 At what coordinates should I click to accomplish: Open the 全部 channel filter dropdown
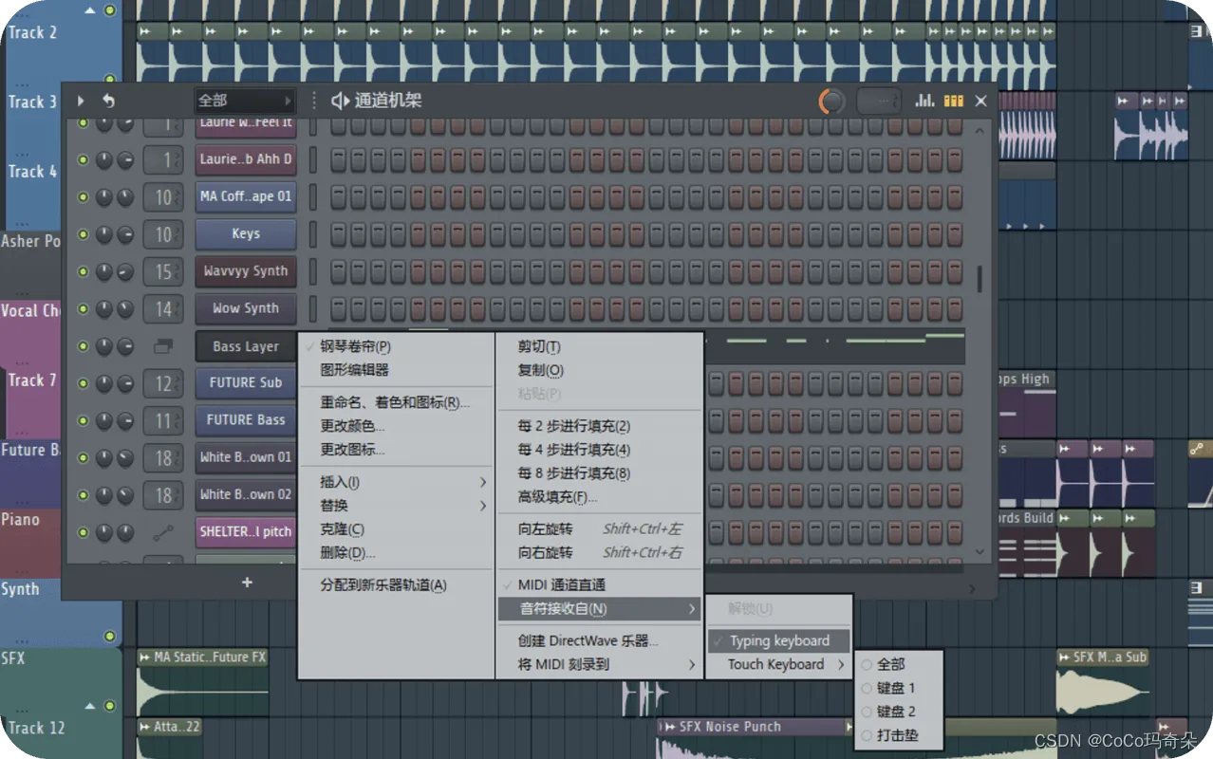tap(245, 101)
